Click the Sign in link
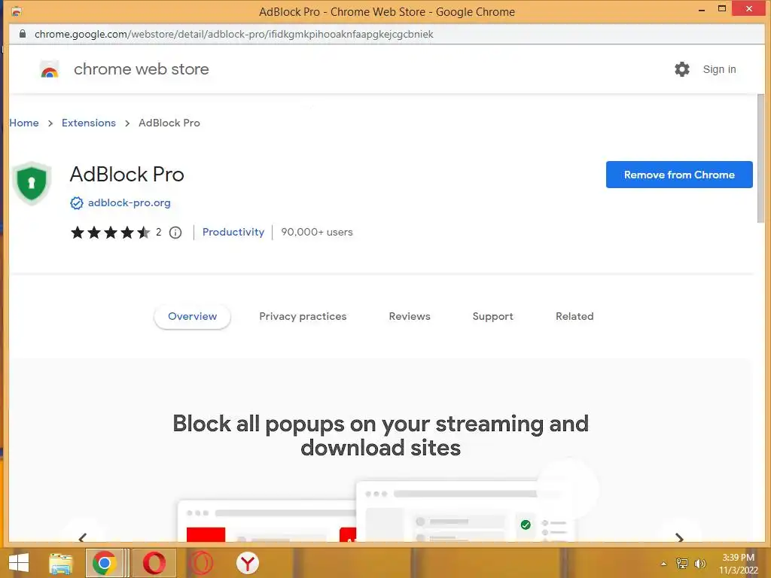This screenshot has width=771, height=578. [719, 69]
